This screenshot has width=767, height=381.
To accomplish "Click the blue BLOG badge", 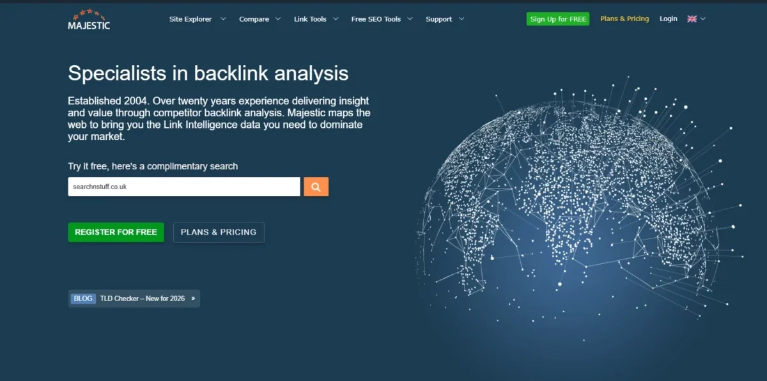I will coord(83,299).
